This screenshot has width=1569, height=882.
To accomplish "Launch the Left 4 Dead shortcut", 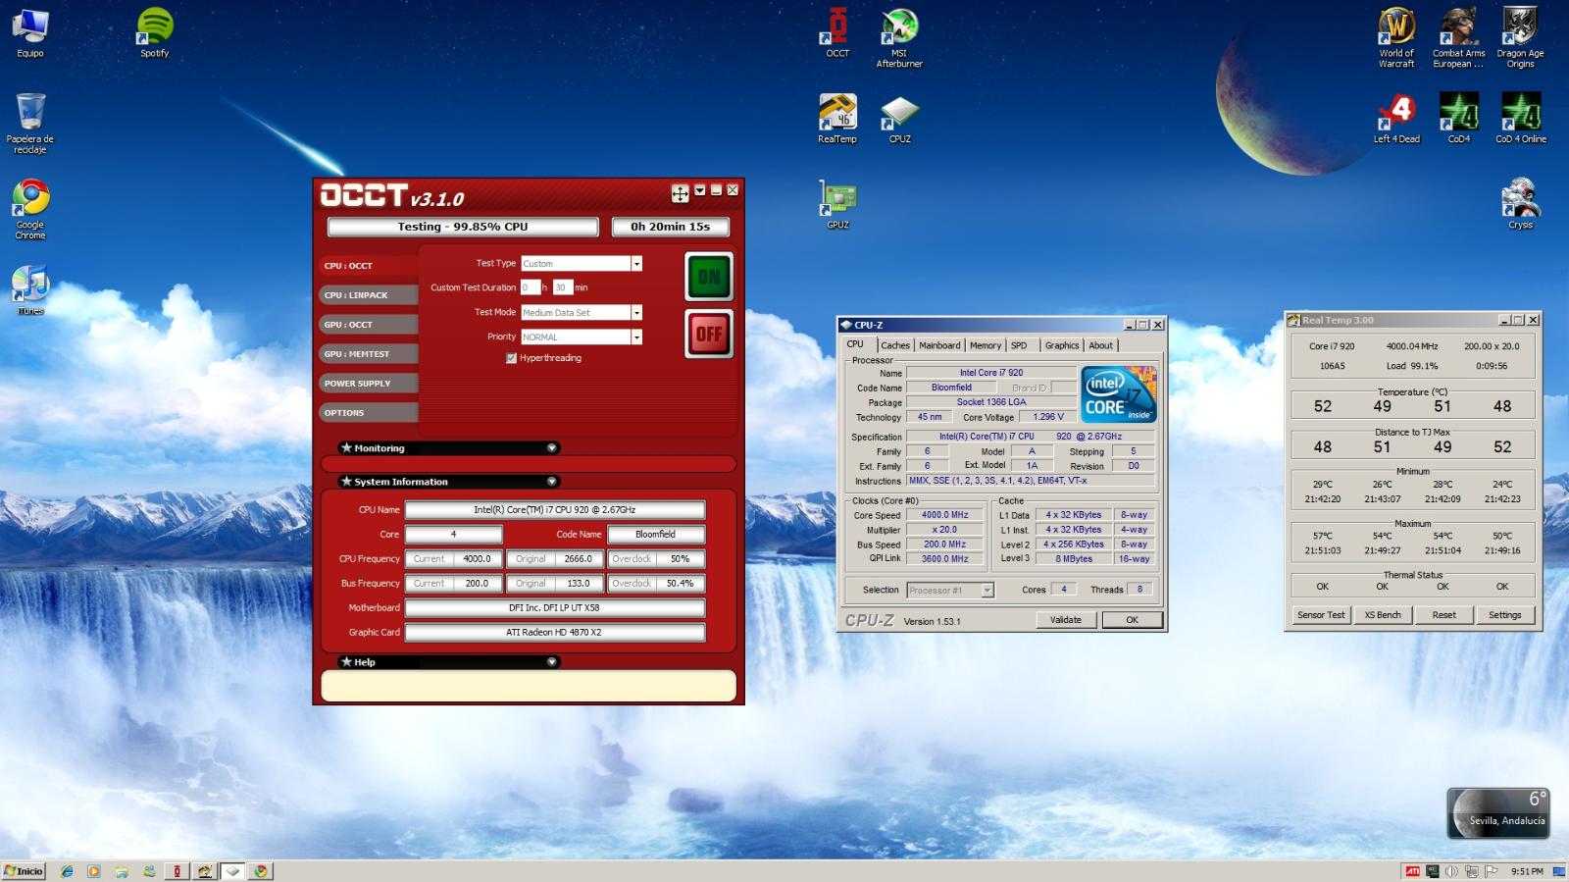I will (x=1396, y=119).
